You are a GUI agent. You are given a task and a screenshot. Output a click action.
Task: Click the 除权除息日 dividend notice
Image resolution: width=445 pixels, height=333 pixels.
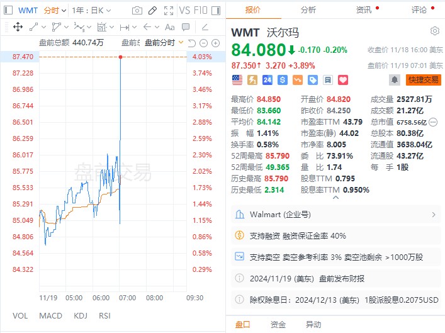click(336, 300)
